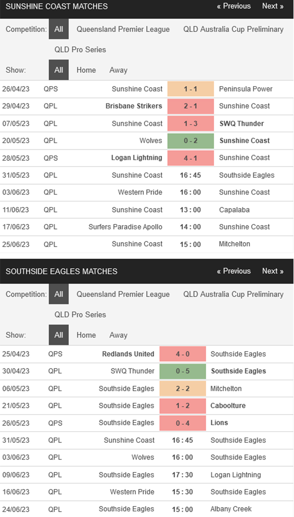This screenshot has height=517, width=294.
Task: Click the Redlands United 4-0 result
Action: pos(182,354)
